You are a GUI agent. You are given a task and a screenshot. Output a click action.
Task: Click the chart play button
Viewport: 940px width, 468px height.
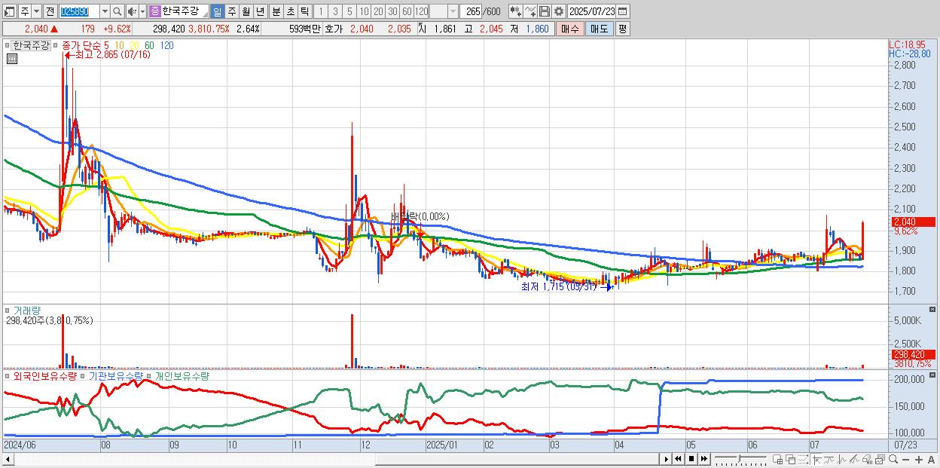pyautogui.click(x=667, y=459)
